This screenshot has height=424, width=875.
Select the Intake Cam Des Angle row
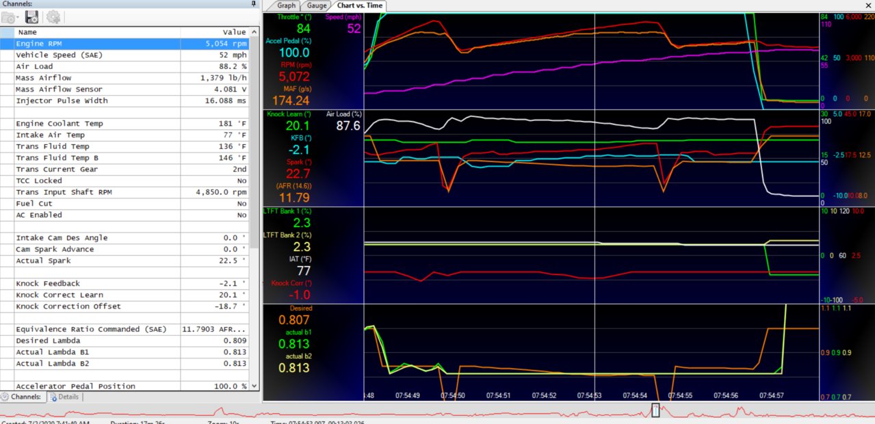coord(125,237)
